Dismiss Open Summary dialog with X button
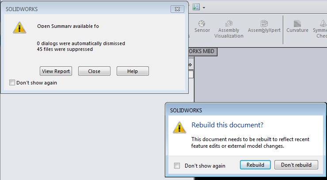Screen dimensions: 327x180 [x=177, y=9]
